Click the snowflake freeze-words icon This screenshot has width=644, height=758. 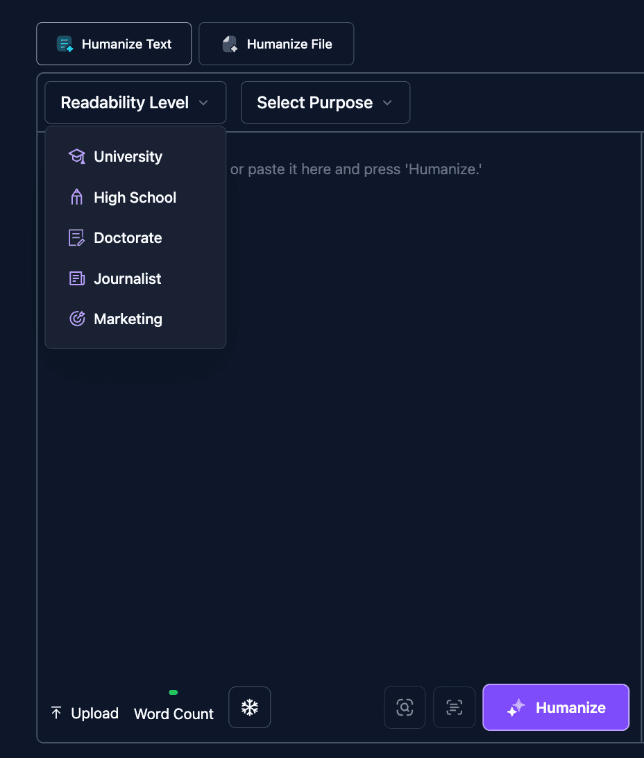(x=249, y=707)
